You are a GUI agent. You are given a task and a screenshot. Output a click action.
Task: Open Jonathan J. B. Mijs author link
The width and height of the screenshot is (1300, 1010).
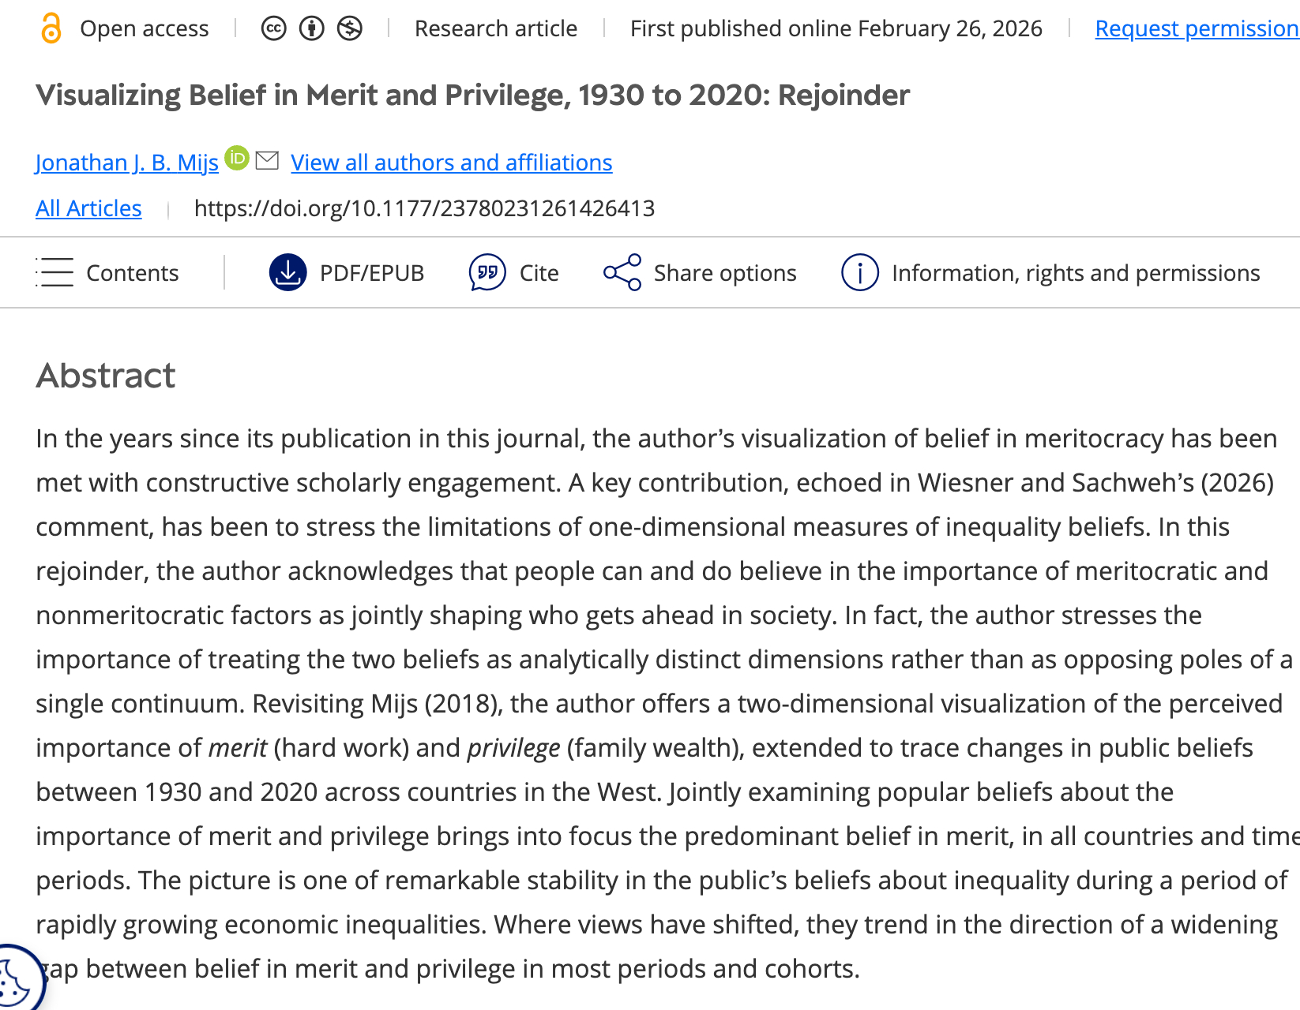pos(127,163)
